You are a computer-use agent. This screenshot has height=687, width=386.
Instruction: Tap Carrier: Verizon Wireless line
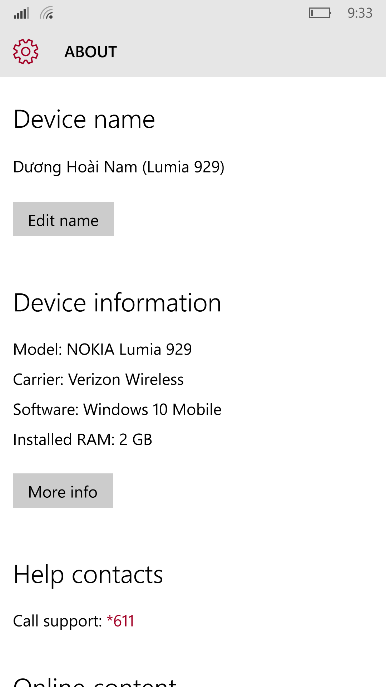(x=98, y=379)
